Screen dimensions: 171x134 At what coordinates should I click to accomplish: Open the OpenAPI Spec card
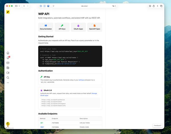95,27
